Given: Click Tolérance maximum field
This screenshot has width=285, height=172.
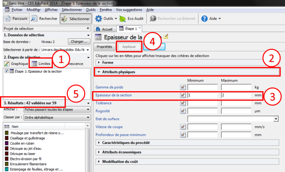Looking at the screenshot, I should click(236, 103).
